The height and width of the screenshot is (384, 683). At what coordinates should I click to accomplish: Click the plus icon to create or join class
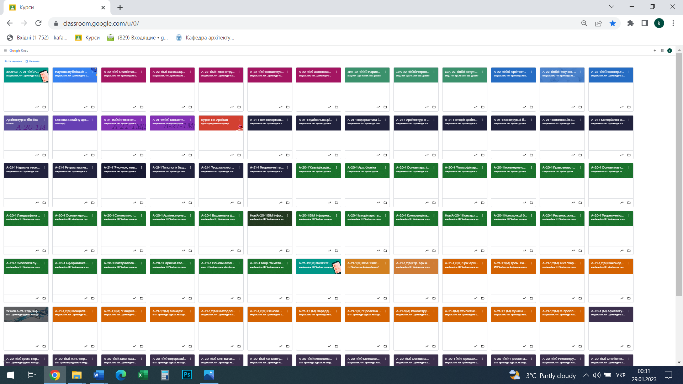tap(655, 50)
